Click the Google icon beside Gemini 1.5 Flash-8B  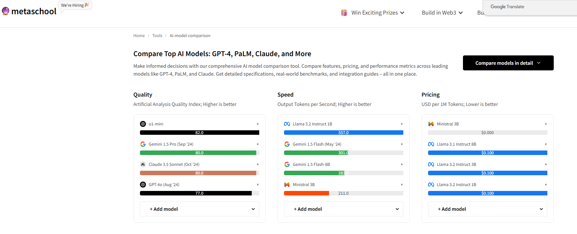[x=287, y=164]
